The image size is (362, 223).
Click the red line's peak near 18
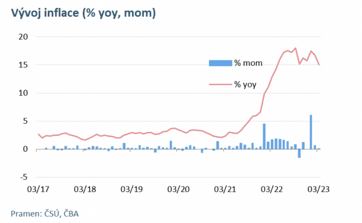pos(296,48)
